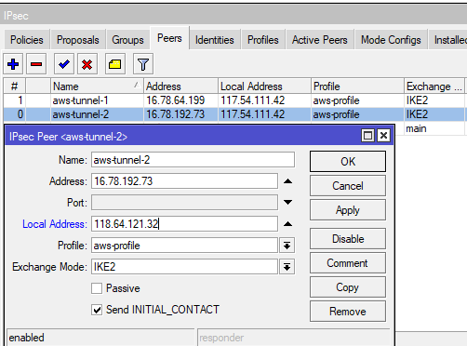The image size is (467, 346).
Task: Open the Profiles tab
Action: click(x=263, y=40)
